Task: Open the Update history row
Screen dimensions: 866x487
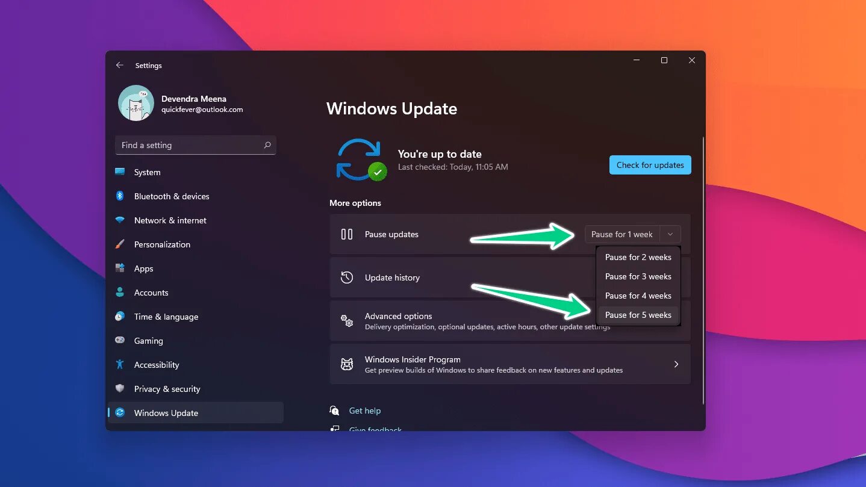Action: (x=510, y=278)
